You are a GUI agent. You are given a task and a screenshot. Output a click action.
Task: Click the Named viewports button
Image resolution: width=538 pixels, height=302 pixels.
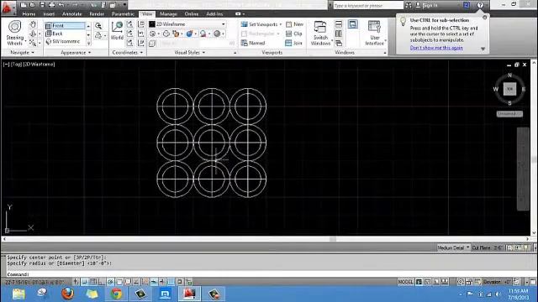point(253,43)
